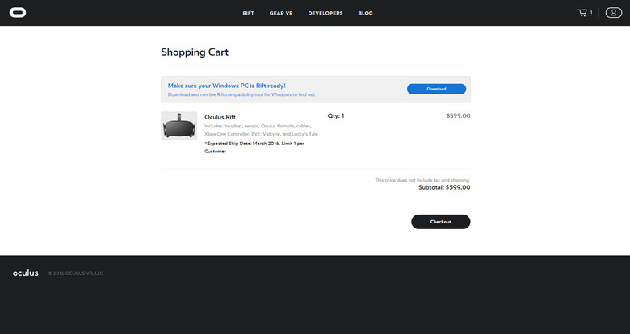Click the Qty: 1 quantity label
The image size is (630, 334).
click(336, 115)
